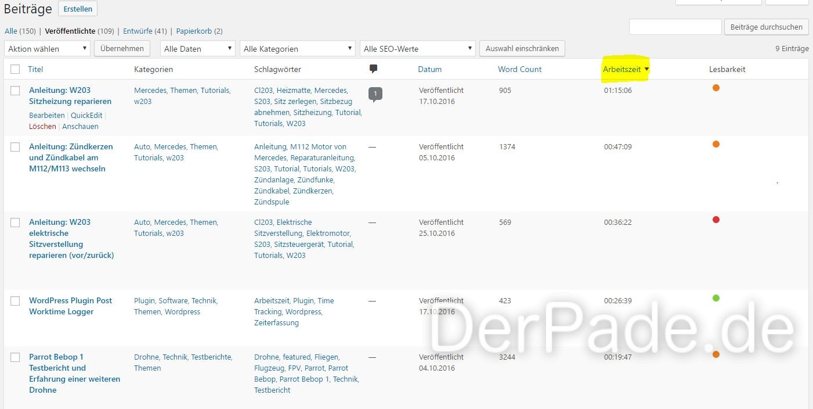Click orange readability dot for Parrot Bebop post

tap(716, 354)
